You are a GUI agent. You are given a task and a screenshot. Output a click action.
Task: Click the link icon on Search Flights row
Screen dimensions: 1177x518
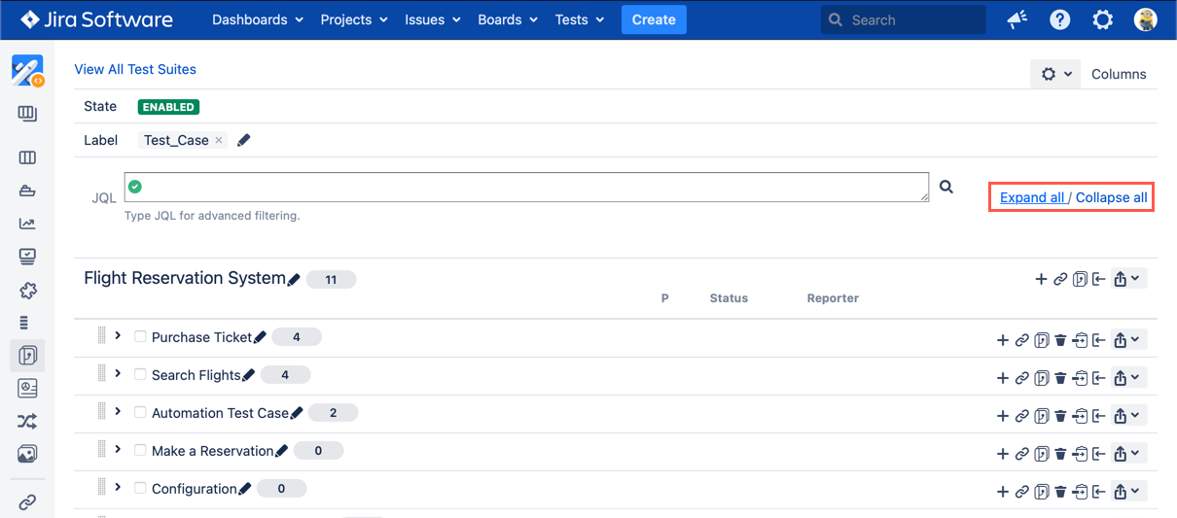pos(1022,378)
